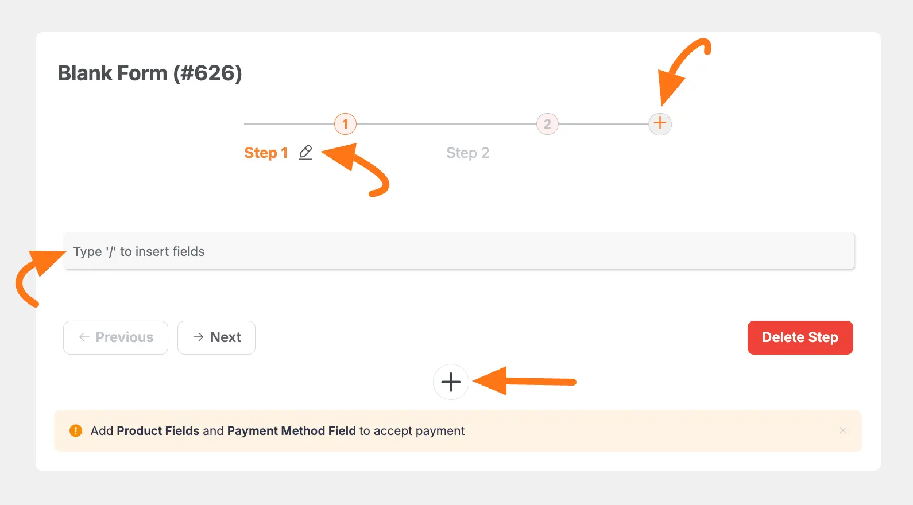This screenshot has height=505, width=913.
Task: Go forward with the Next button label
Action: point(226,337)
